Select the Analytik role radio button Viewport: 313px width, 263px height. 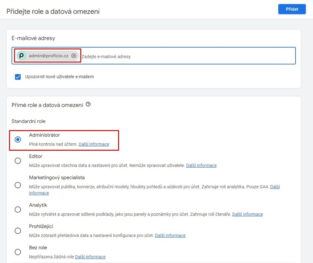18,209
